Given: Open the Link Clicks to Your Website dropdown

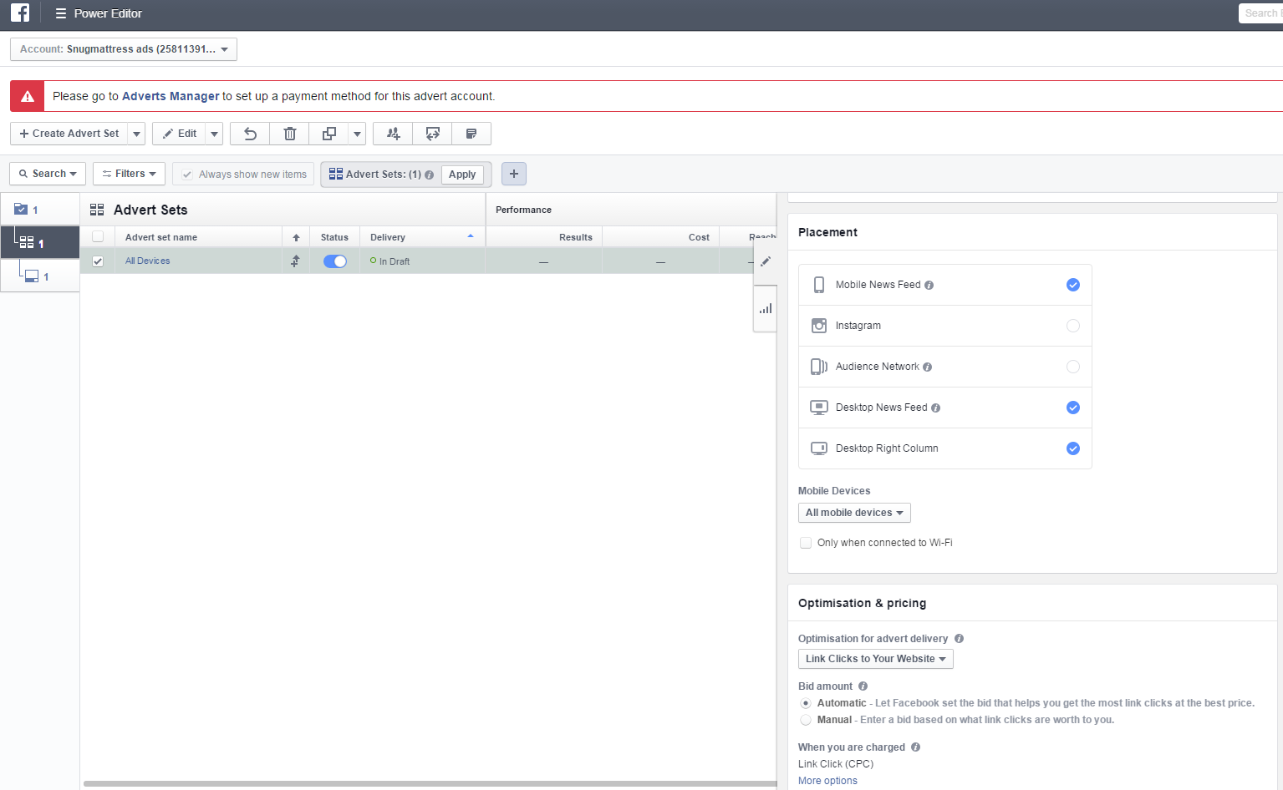Looking at the screenshot, I should [x=876, y=659].
